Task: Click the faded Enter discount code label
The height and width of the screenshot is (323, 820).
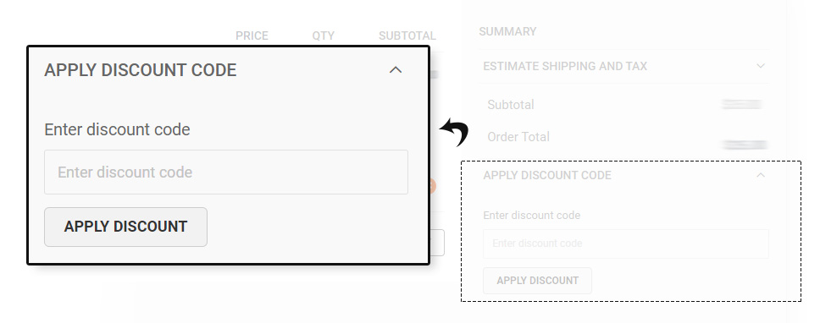Action: (x=531, y=215)
